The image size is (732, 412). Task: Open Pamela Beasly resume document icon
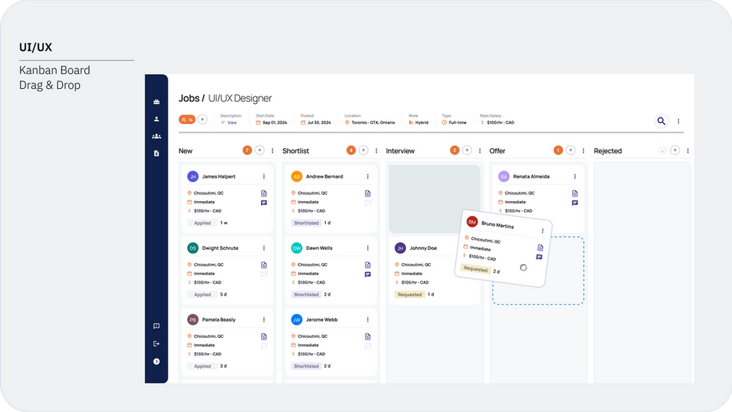pos(264,336)
